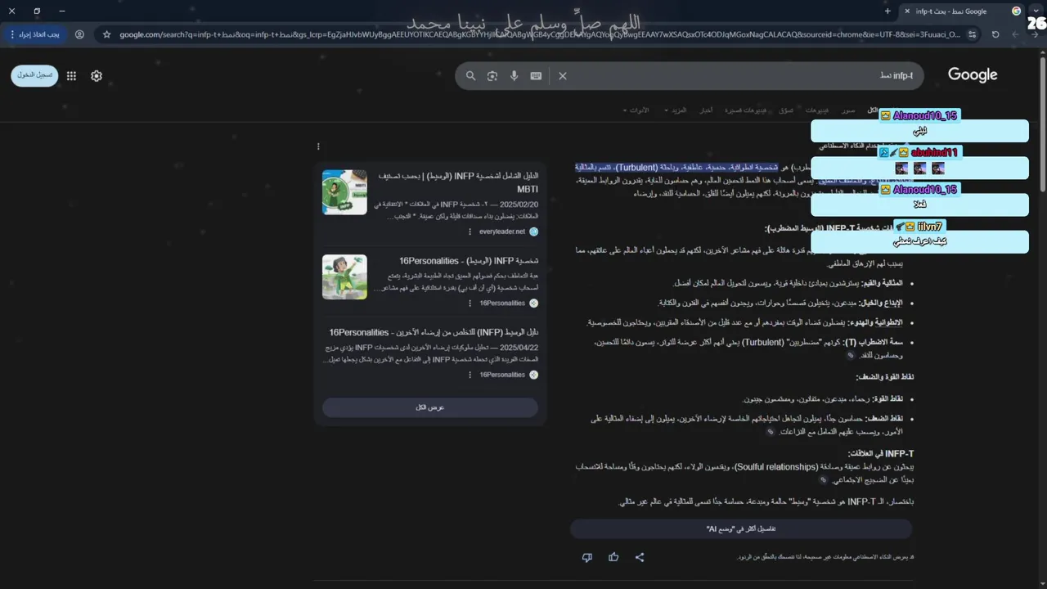Click into the Google search input field
1047x589 pixels.
pyautogui.click(x=736, y=75)
